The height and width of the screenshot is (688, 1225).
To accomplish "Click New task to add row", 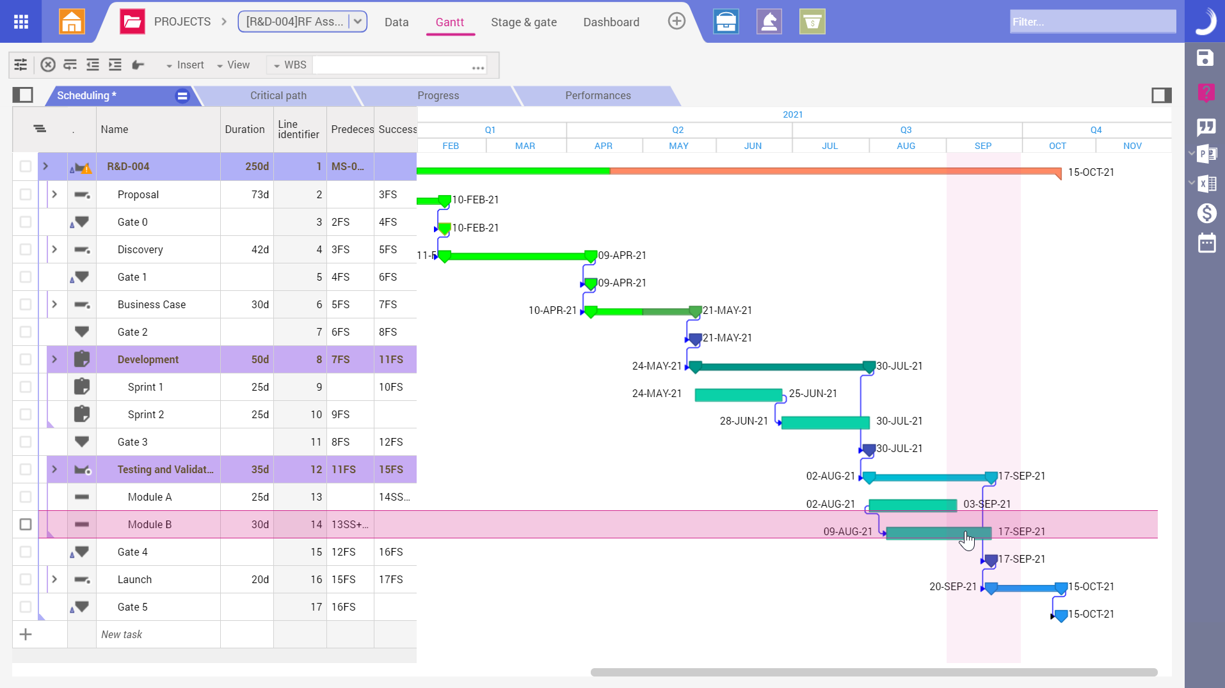I will [x=122, y=634].
